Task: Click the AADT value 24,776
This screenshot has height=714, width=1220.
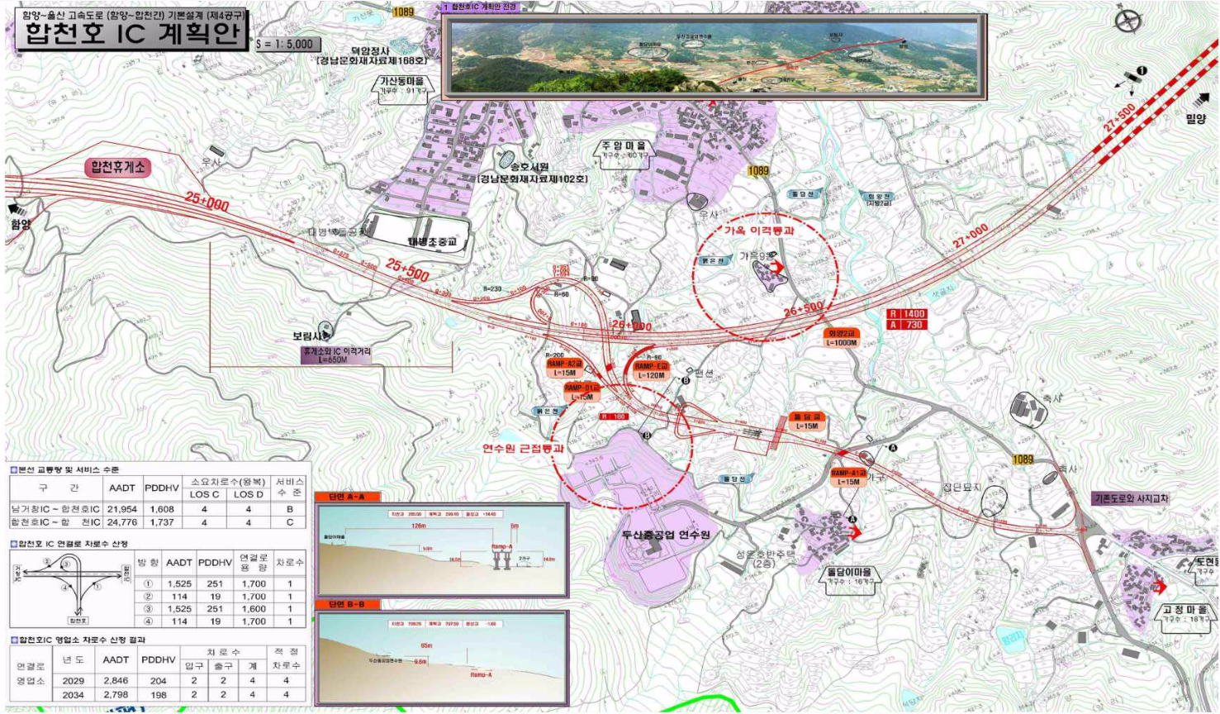Action: coord(122,522)
